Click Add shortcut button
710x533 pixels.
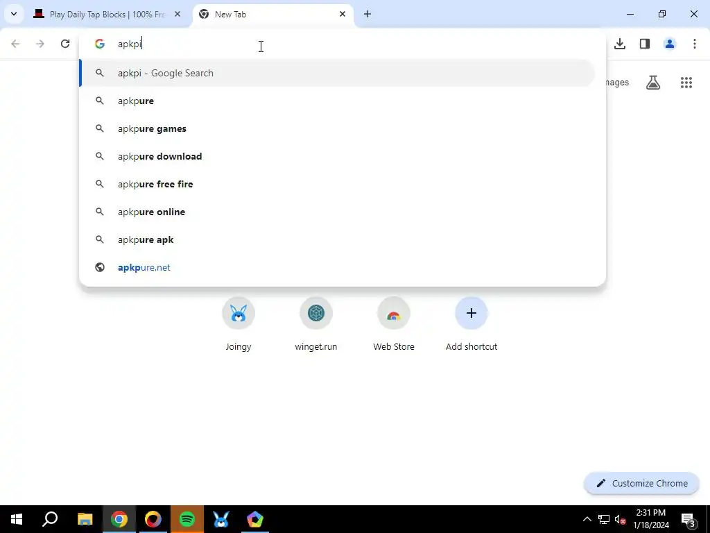pyautogui.click(x=471, y=324)
